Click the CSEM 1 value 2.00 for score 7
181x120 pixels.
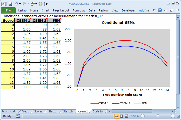23,56
